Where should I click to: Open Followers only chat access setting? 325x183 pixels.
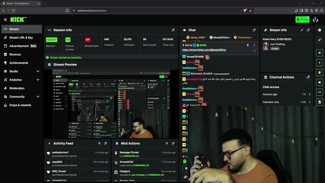click(x=287, y=102)
